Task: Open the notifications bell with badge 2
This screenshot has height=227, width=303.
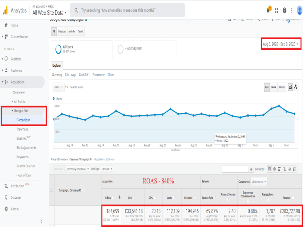Action: 268,10
